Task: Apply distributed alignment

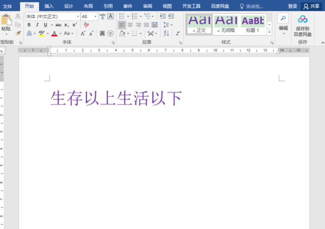Action: tap(155, 25)
